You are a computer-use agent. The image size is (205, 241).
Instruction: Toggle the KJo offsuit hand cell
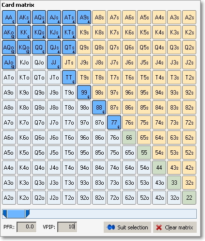click(x=24, y=63)
